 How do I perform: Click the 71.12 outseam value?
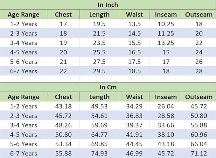(x=199, y=154)
